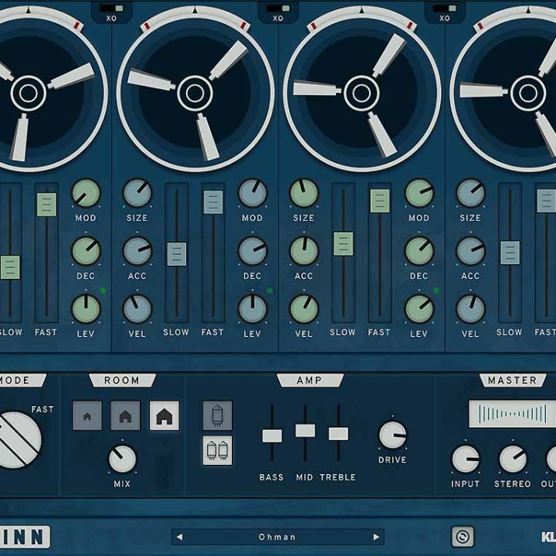Screen dimensions: 556x556
Task: Go to next preset with right arrow
Action: [x=376, y=537]
